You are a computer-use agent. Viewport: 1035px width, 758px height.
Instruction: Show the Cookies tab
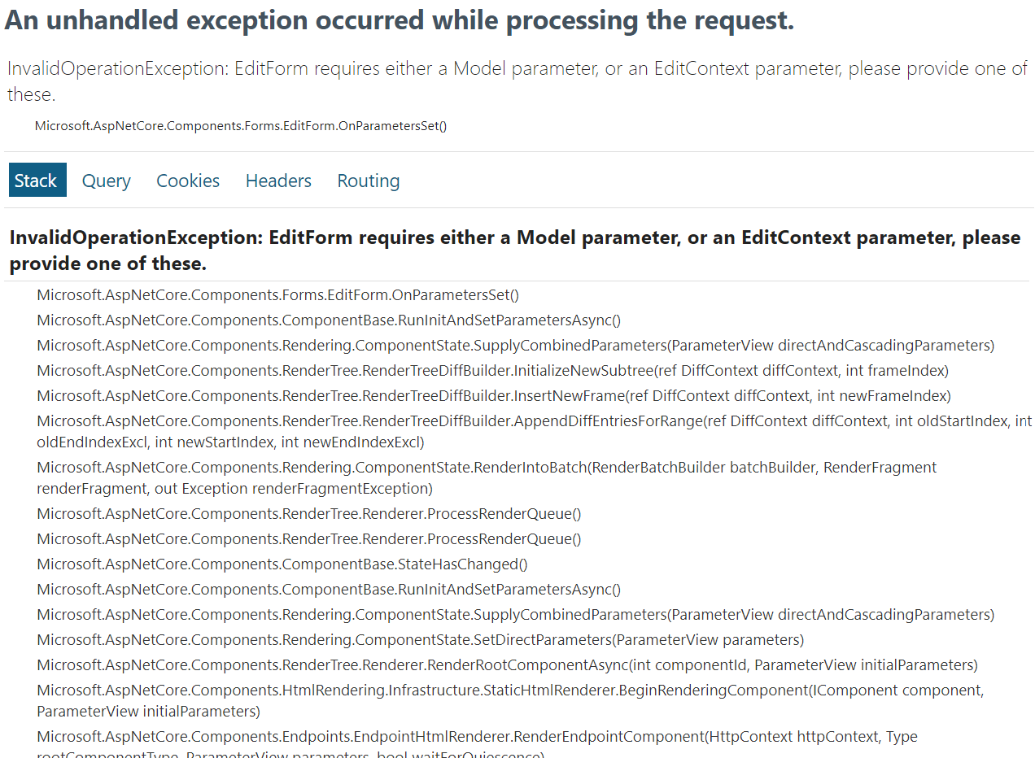pyautogui.click(x=188, y=181)
